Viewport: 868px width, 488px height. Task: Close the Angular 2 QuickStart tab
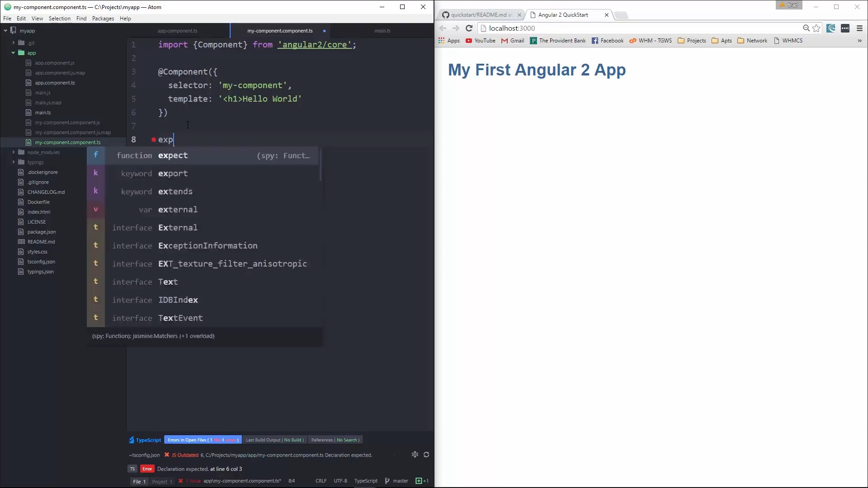606,15
